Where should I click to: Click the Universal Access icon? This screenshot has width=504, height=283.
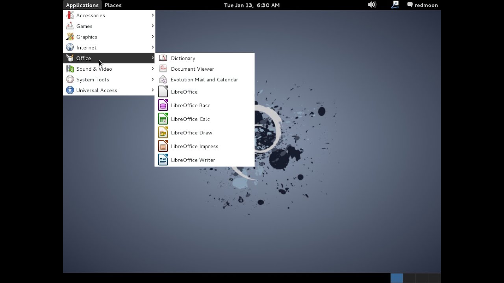[70, 90]
